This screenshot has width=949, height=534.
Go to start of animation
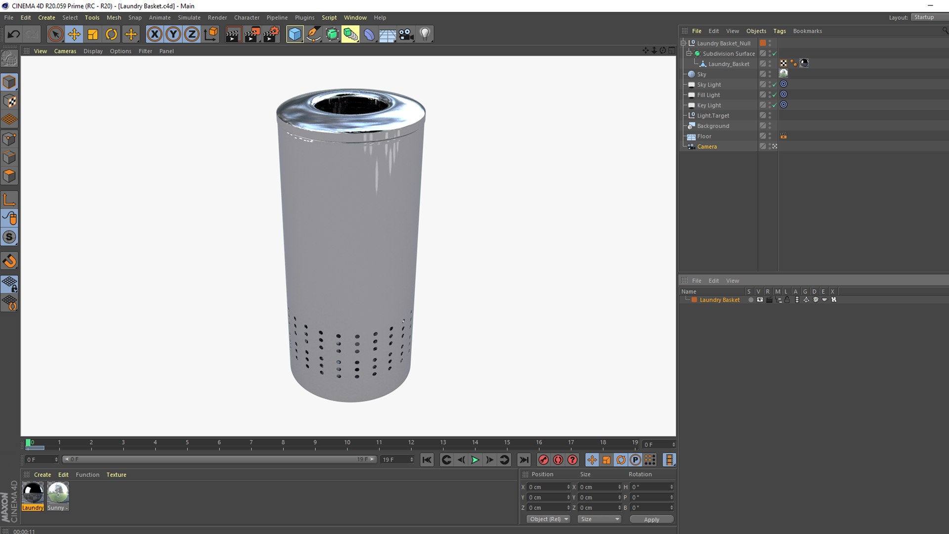click(427, 460)
